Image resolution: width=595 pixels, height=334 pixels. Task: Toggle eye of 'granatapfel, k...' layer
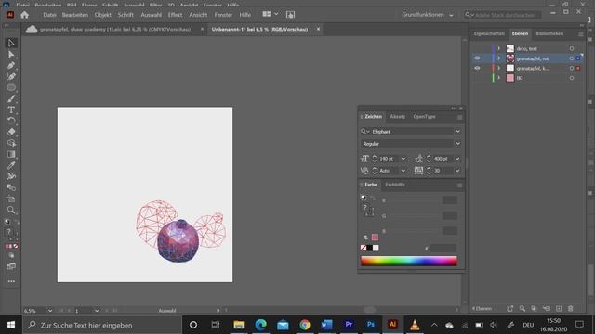pos(477,68)
